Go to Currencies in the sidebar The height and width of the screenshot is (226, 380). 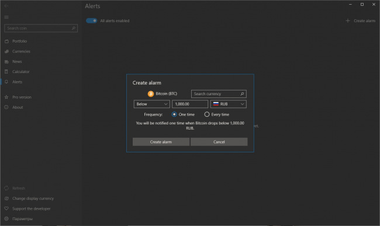(21, 51)
